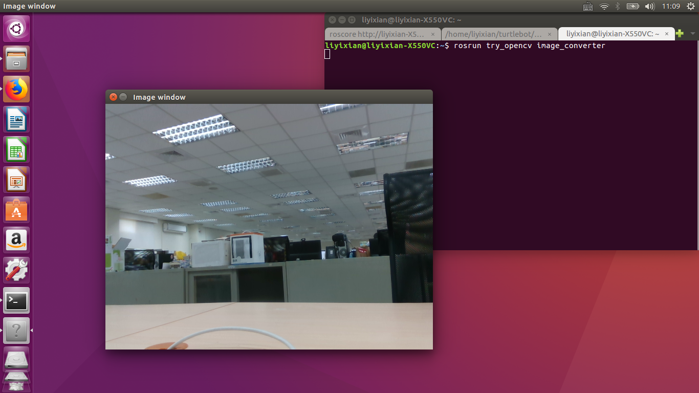Open the clock showing 11:09
The width and height of the screenshot is (699, 393).
tap(671, 6)
